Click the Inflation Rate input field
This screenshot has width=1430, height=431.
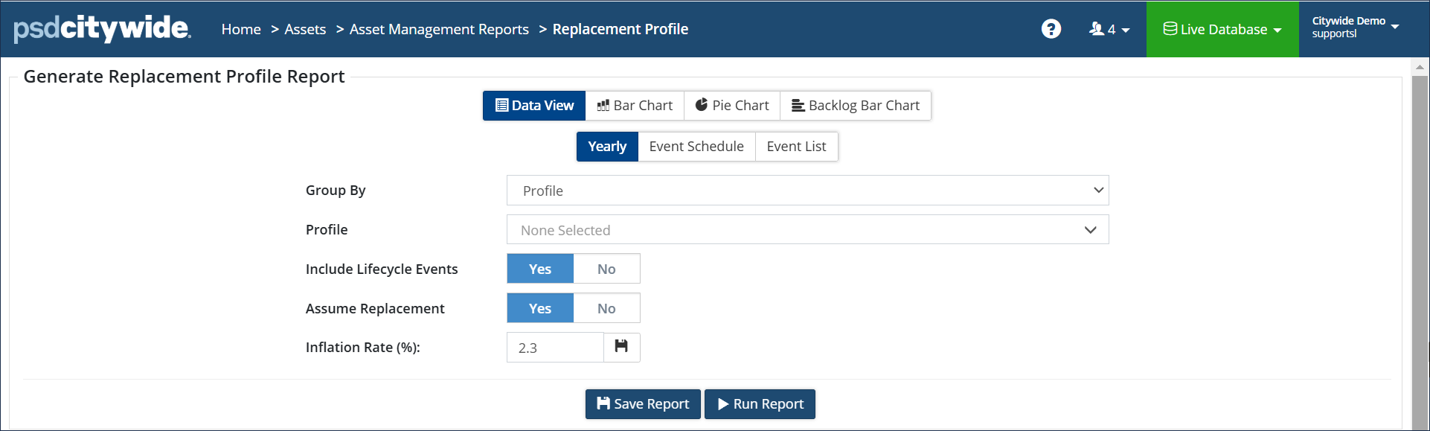pos(555,348)
